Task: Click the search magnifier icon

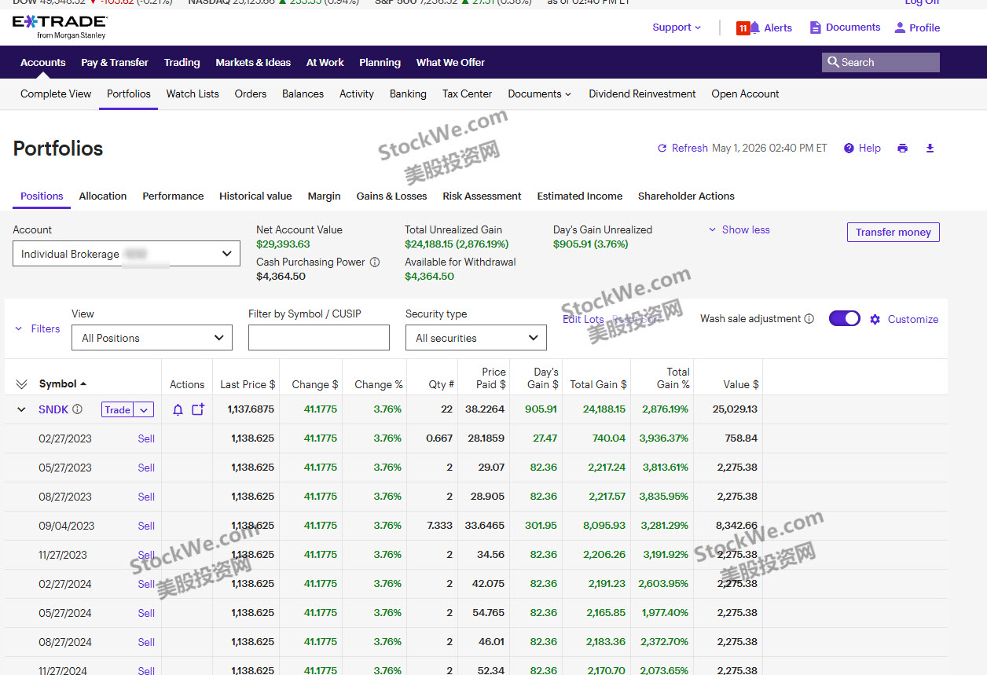Action: pos(833,62)
